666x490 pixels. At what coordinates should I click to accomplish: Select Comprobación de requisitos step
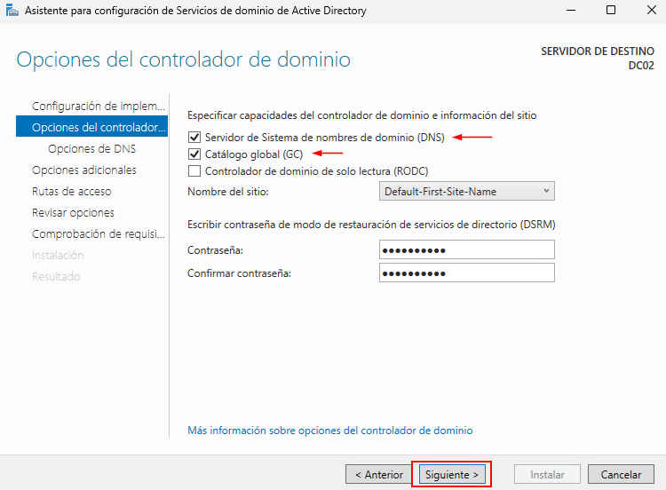[98, 233]
